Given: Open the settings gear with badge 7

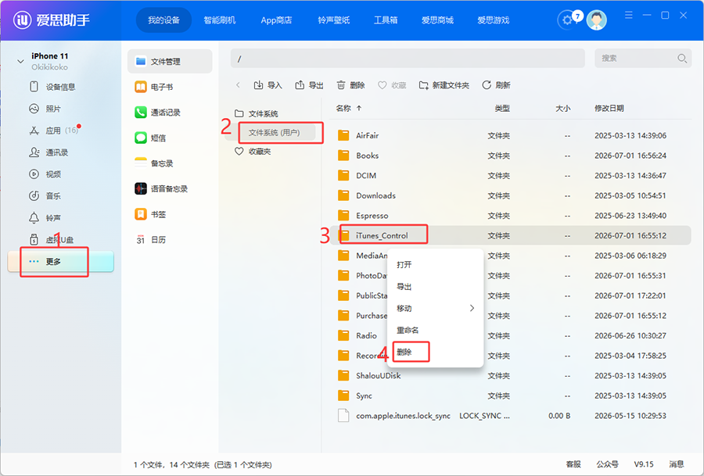Looking at the screenshot, I should (569, 20).
